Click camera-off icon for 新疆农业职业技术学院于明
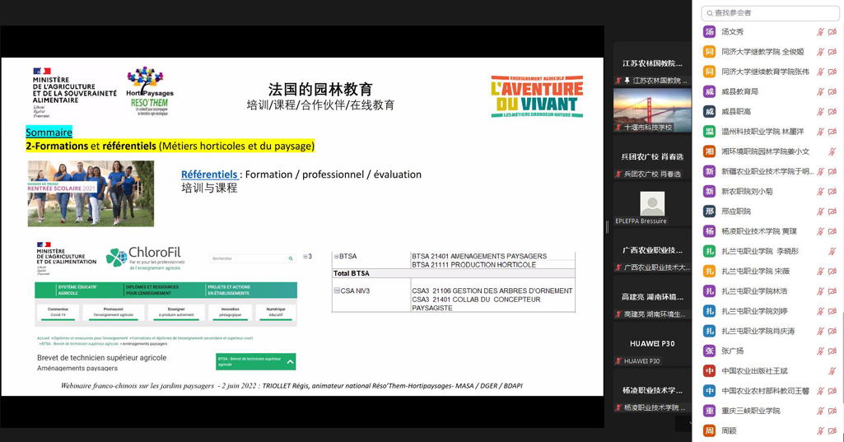Viewport: 844px width, 442px height. [832, 171]
